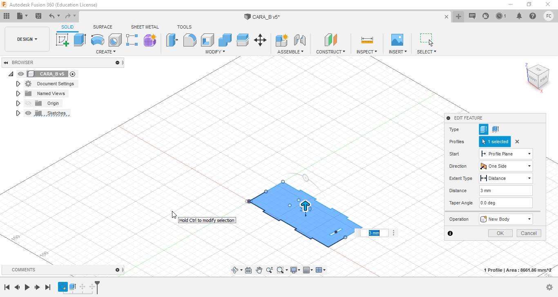The height and width of the screenshot is (297, 558).
Task: Create a New Component from Assemble panel
Action: click(282, 40)
